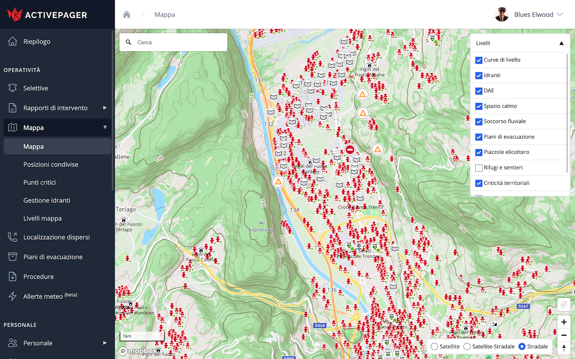Click the home breadcrumb icon
The image size is (575, 359).
127,14
